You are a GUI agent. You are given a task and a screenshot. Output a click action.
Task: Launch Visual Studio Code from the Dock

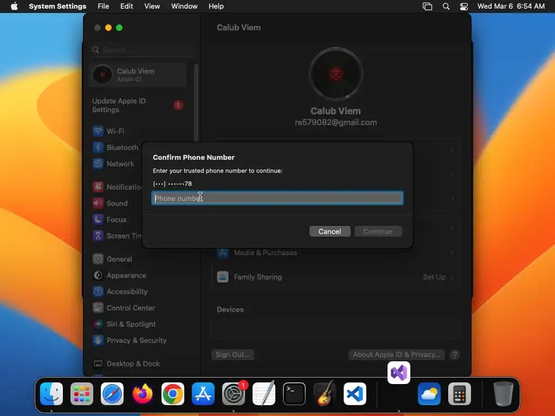(x=355, y=394)
